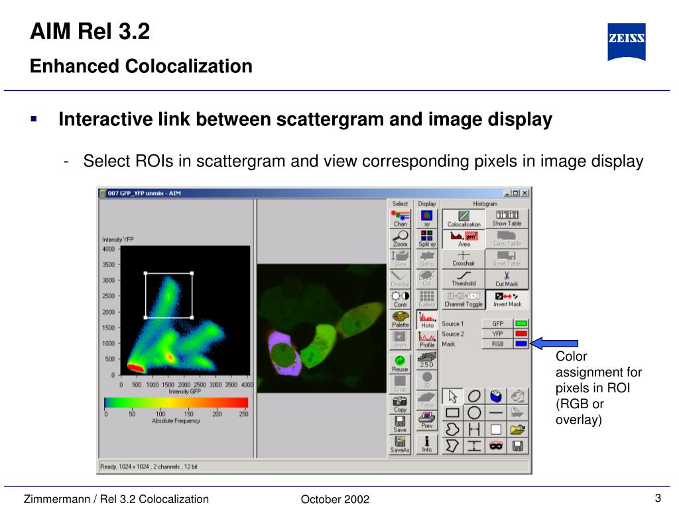Screen dimensions: 679x509
Task: Open the Contr contrast settings
Action: (400, 299)
